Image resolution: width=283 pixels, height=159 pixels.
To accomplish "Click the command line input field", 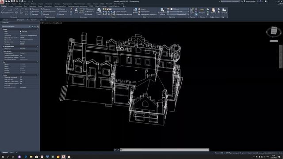I will (164, 150).
